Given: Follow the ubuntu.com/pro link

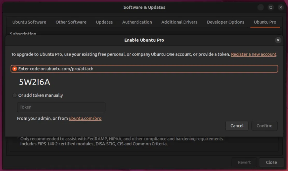Looking at the screenshot, I should pyautogui.click(x=85, y=118).
